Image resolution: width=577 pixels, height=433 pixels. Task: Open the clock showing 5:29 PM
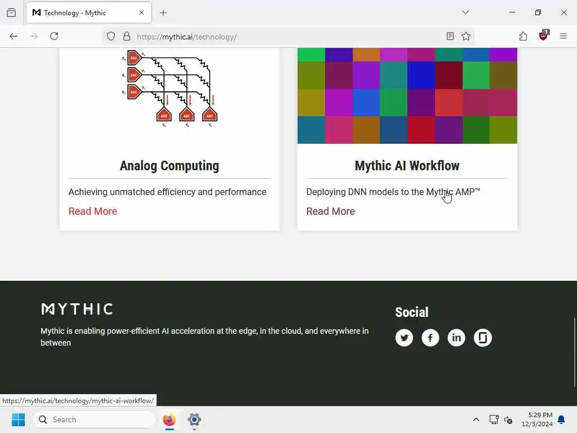pos(537,419)
